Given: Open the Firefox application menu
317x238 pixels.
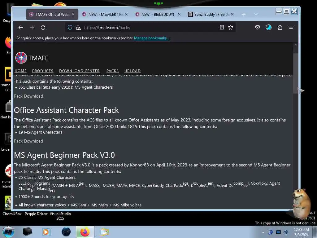Looking at the screenshot, I should pos(291,27).
